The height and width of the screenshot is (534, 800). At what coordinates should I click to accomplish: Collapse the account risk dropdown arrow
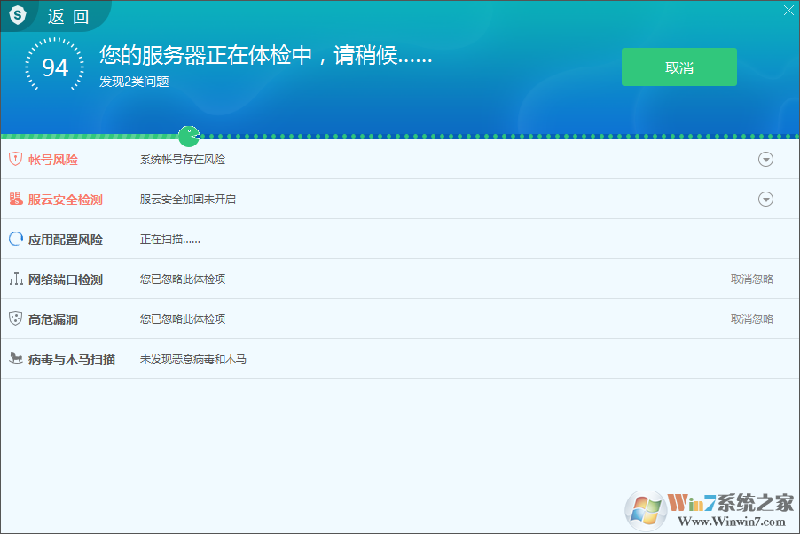[x=765, y=159]
